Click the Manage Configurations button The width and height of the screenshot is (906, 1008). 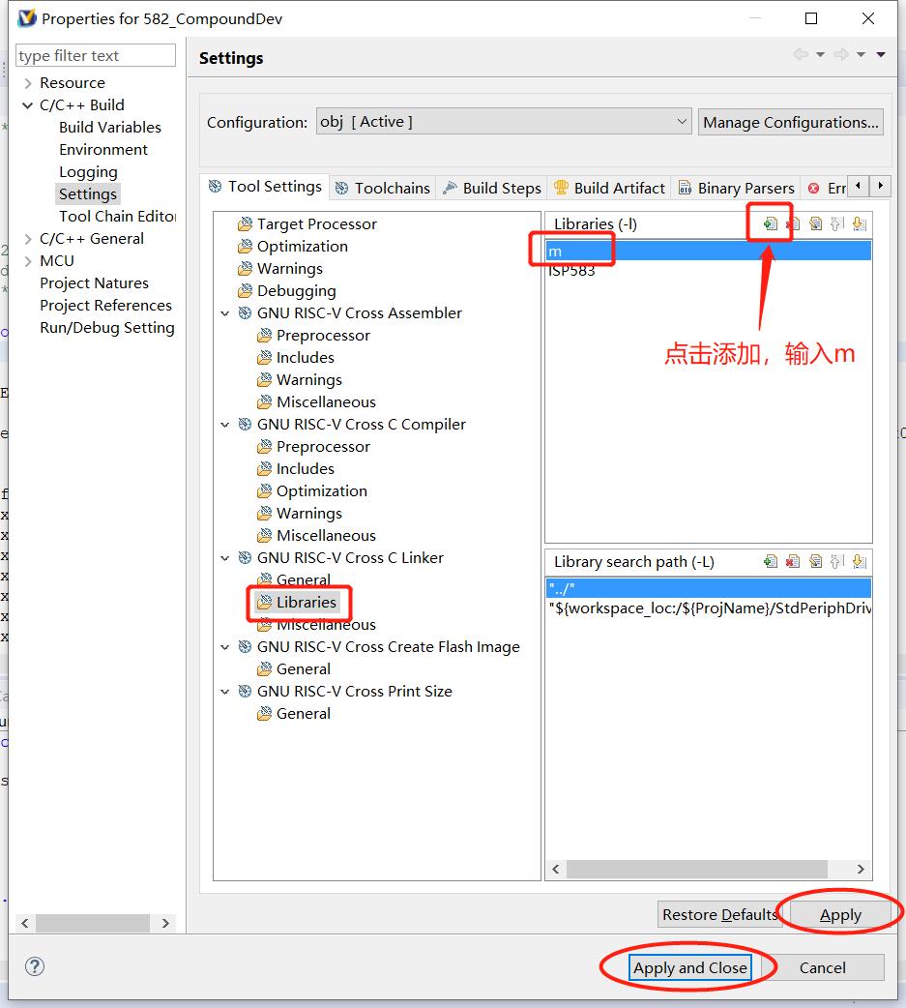pos(790,122)
